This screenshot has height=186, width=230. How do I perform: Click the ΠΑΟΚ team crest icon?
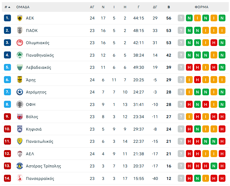(20, 30)
